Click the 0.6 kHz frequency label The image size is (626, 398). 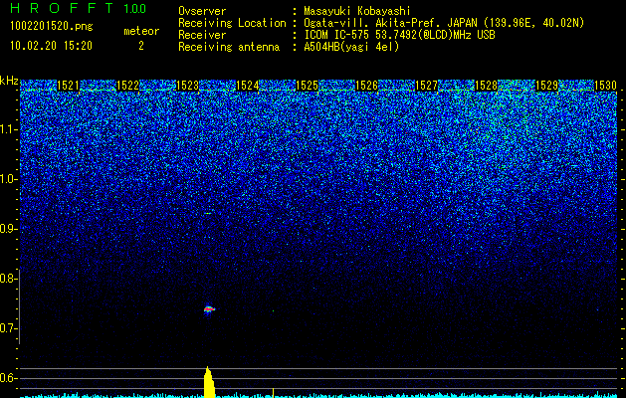click(7, 378)
